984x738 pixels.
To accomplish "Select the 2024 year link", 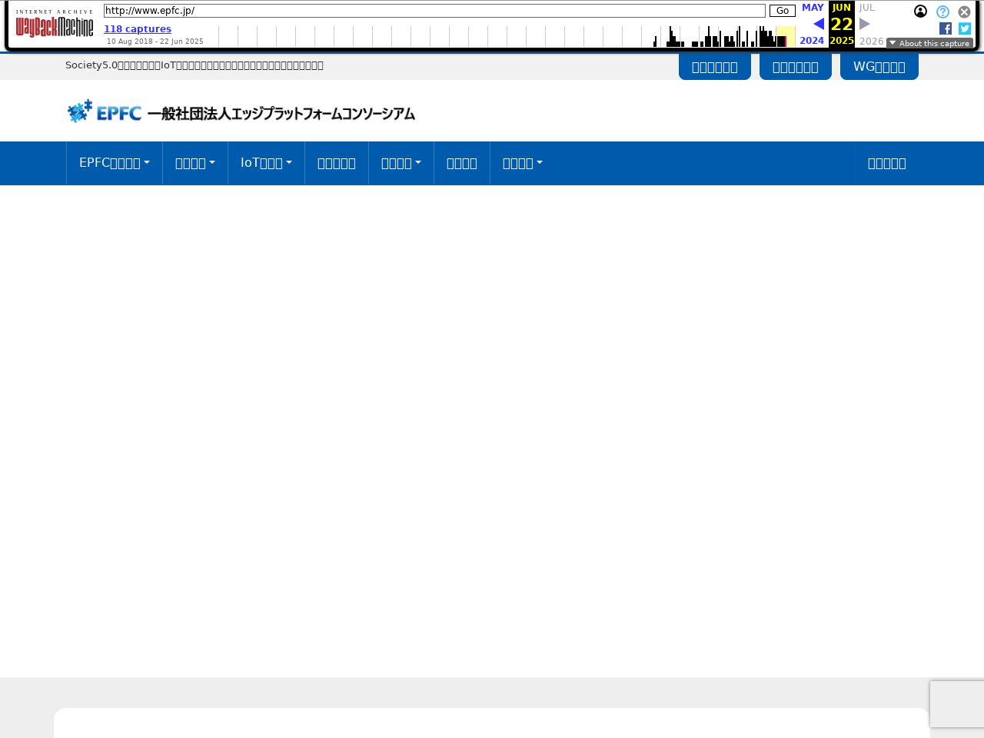I will [811, 41].
